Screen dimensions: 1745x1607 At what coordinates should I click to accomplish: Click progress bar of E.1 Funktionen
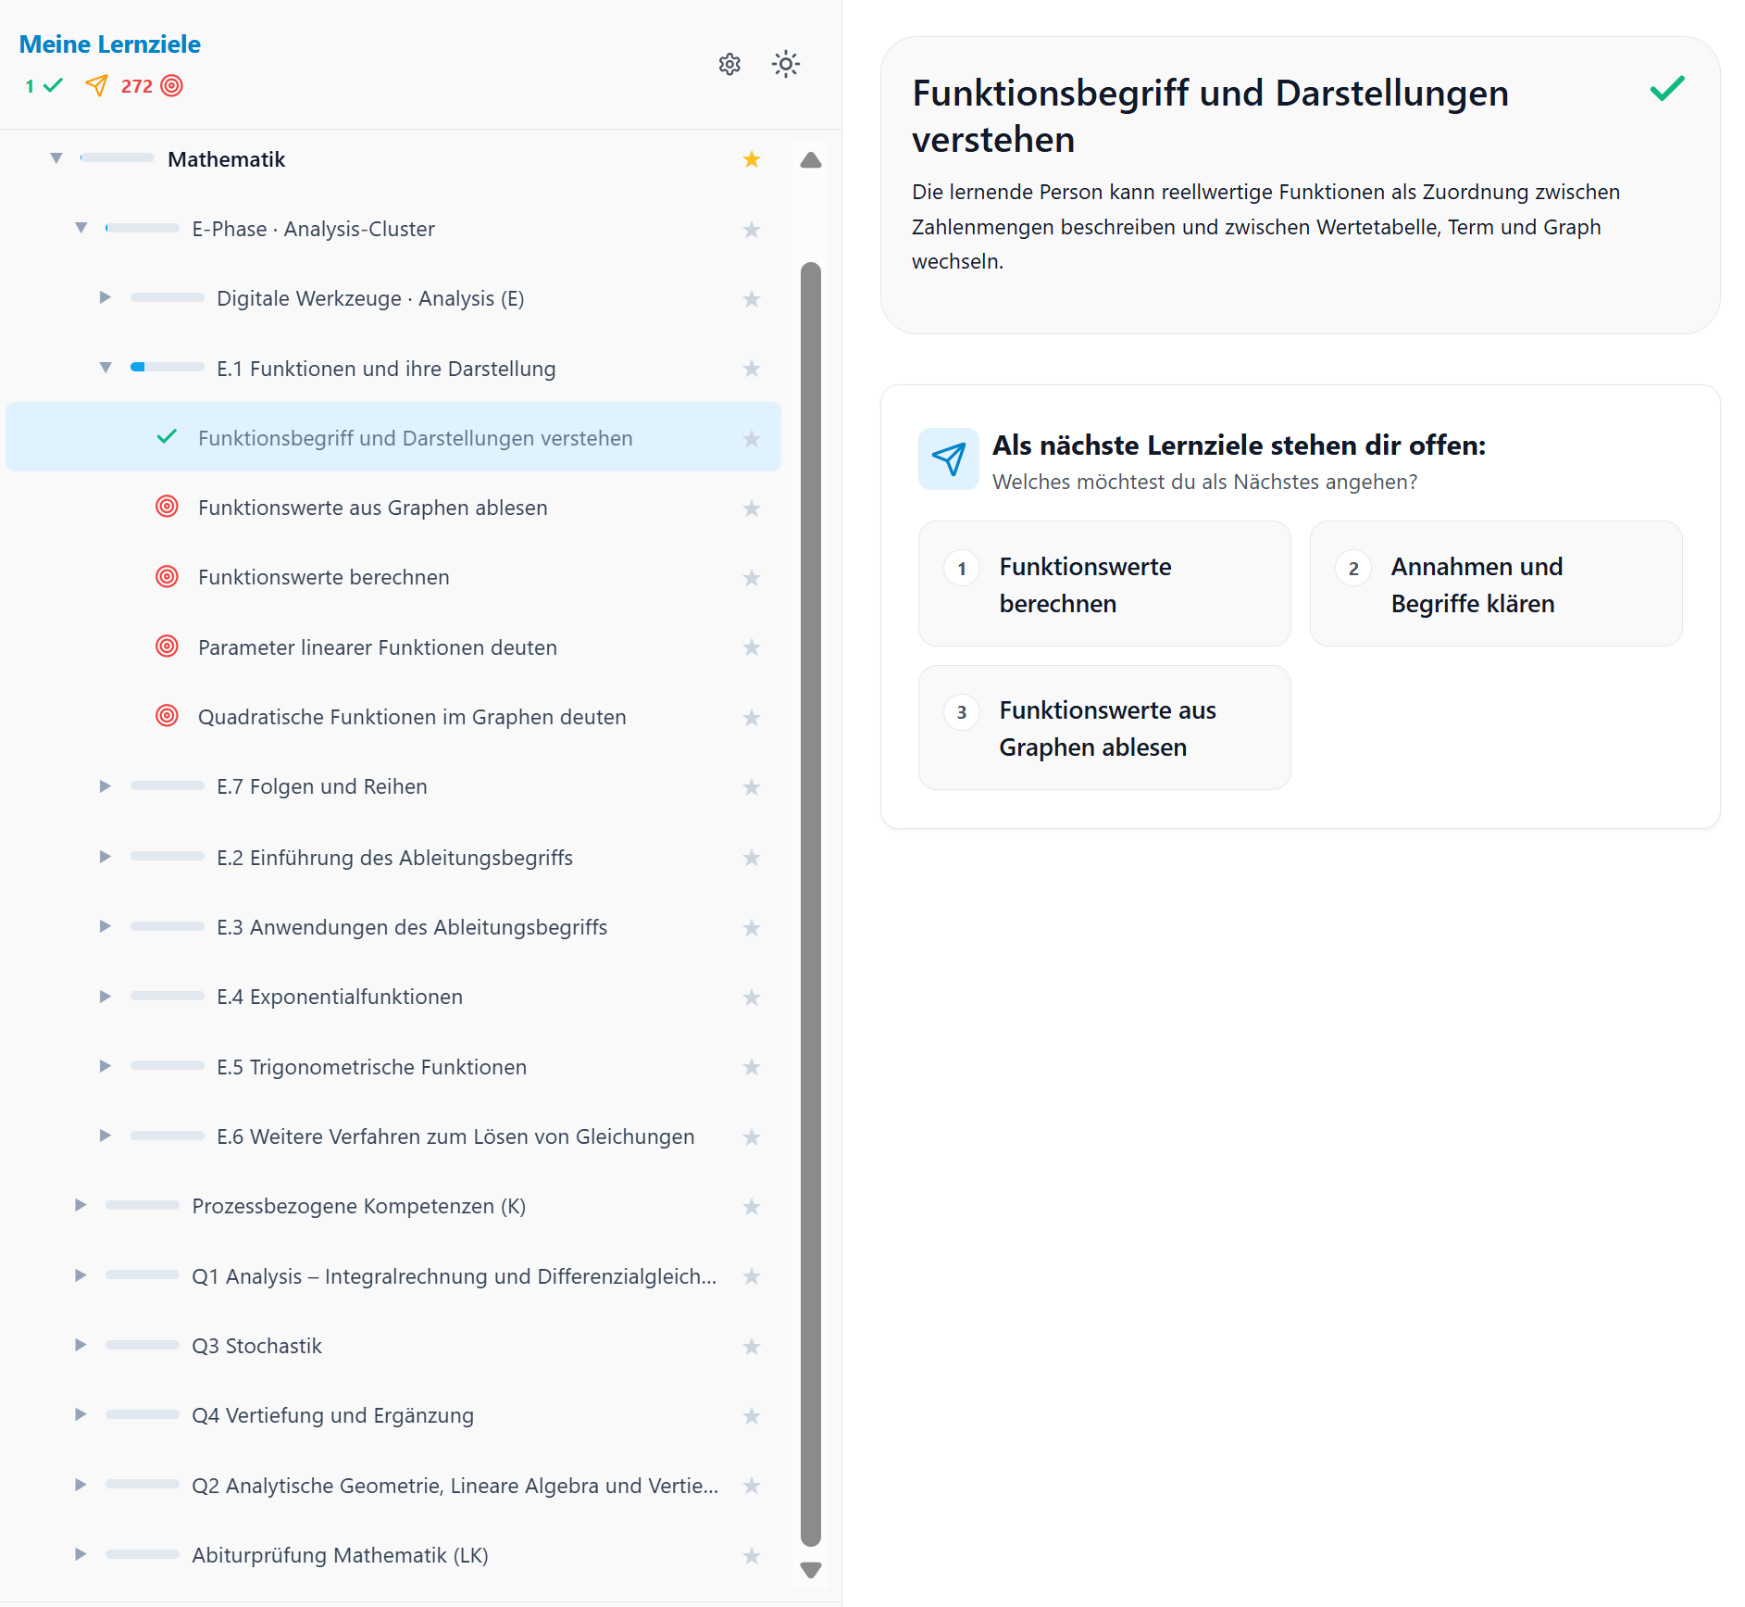167,368
